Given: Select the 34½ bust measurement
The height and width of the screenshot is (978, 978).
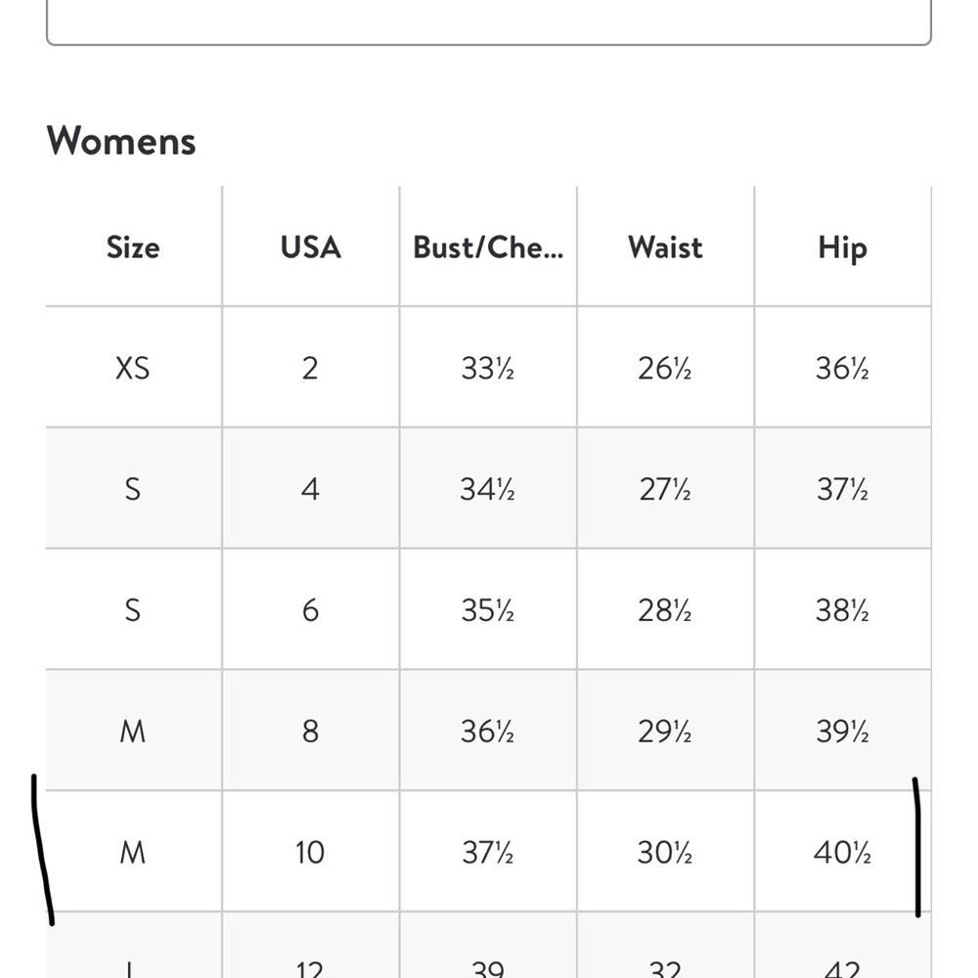Looking at the screenshot, I should [488, 489].
